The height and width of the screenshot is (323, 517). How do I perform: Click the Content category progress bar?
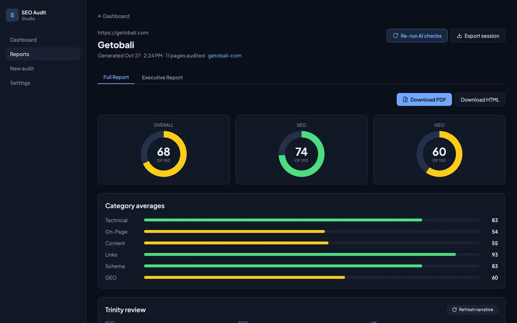[311, 243]
